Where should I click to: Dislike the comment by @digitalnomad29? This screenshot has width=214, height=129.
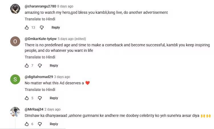tap(40, 98)
